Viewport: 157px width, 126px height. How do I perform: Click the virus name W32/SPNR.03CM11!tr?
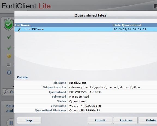point(85,106)
